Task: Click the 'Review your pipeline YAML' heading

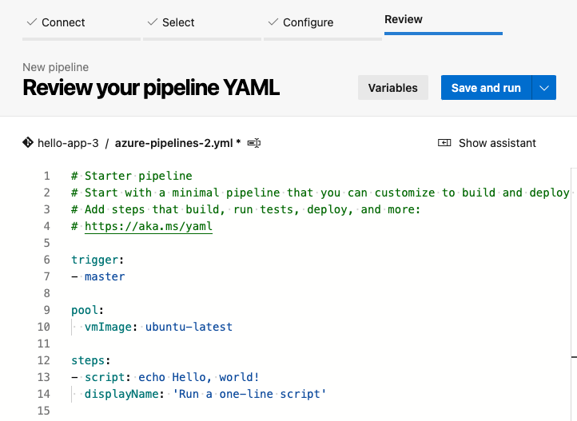Action: click(x=151, y=88)
